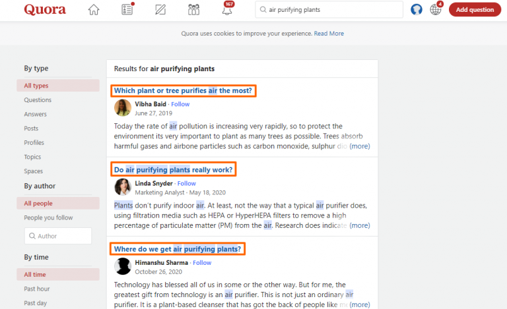The image size is (507, 309).
Task: Click the Add question button
Action: (x=475, y=10)
